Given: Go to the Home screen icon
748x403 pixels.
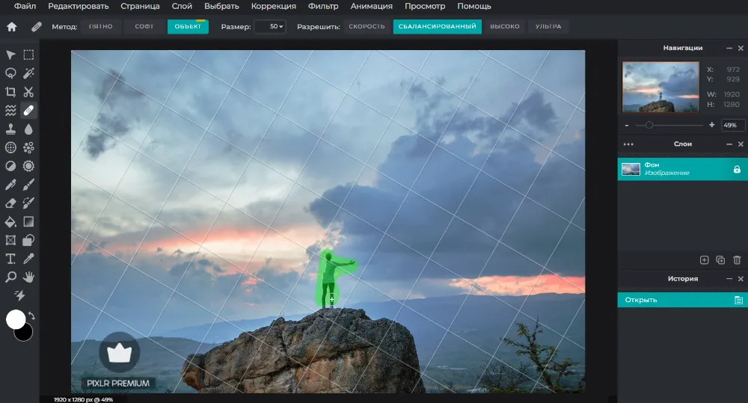Looking at the screenshot, I should pos(11,27).
